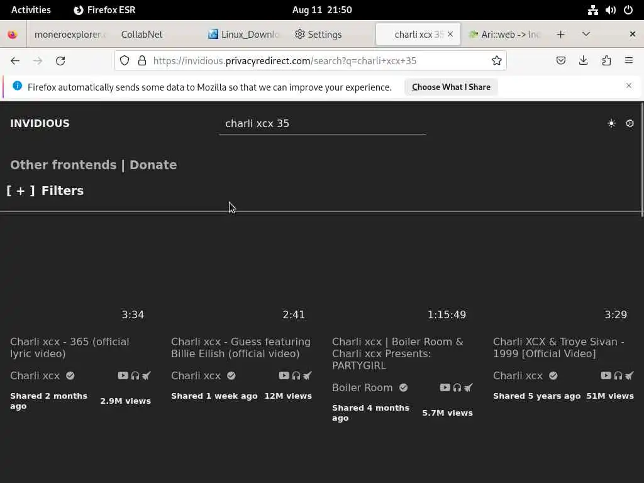Switch Invidious instance for 365 video
The height and width of the screenshot is (483, 644).
click(x=147, y=375)
